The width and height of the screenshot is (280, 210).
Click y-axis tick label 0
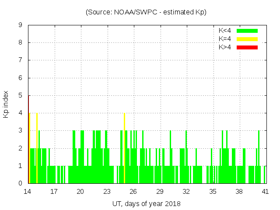[21, 184]
